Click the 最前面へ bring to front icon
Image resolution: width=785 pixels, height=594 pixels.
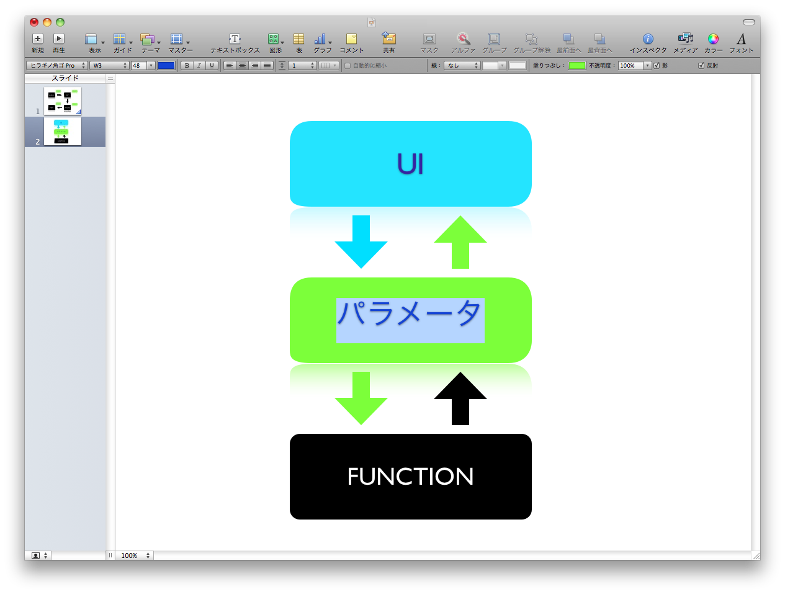(x=568, y=39)
